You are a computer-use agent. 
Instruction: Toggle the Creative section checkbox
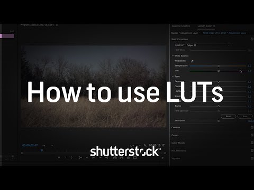click(252, 127)
